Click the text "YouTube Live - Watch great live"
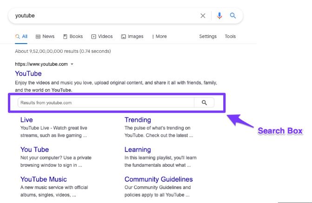This screenshot has width=312, height=203. pos(54,128)
